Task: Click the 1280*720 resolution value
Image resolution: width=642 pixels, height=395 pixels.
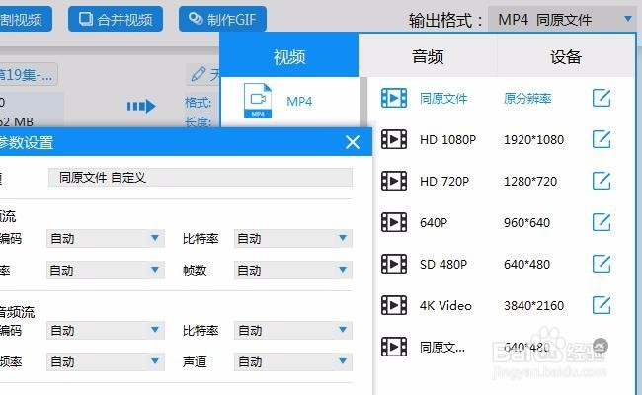Action: 530,181
